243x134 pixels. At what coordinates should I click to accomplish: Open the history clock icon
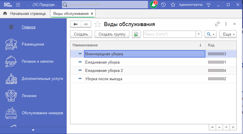(163, 5)
